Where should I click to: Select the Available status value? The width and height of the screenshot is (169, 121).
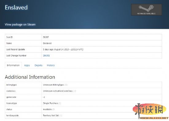click(x=49, y=109)
